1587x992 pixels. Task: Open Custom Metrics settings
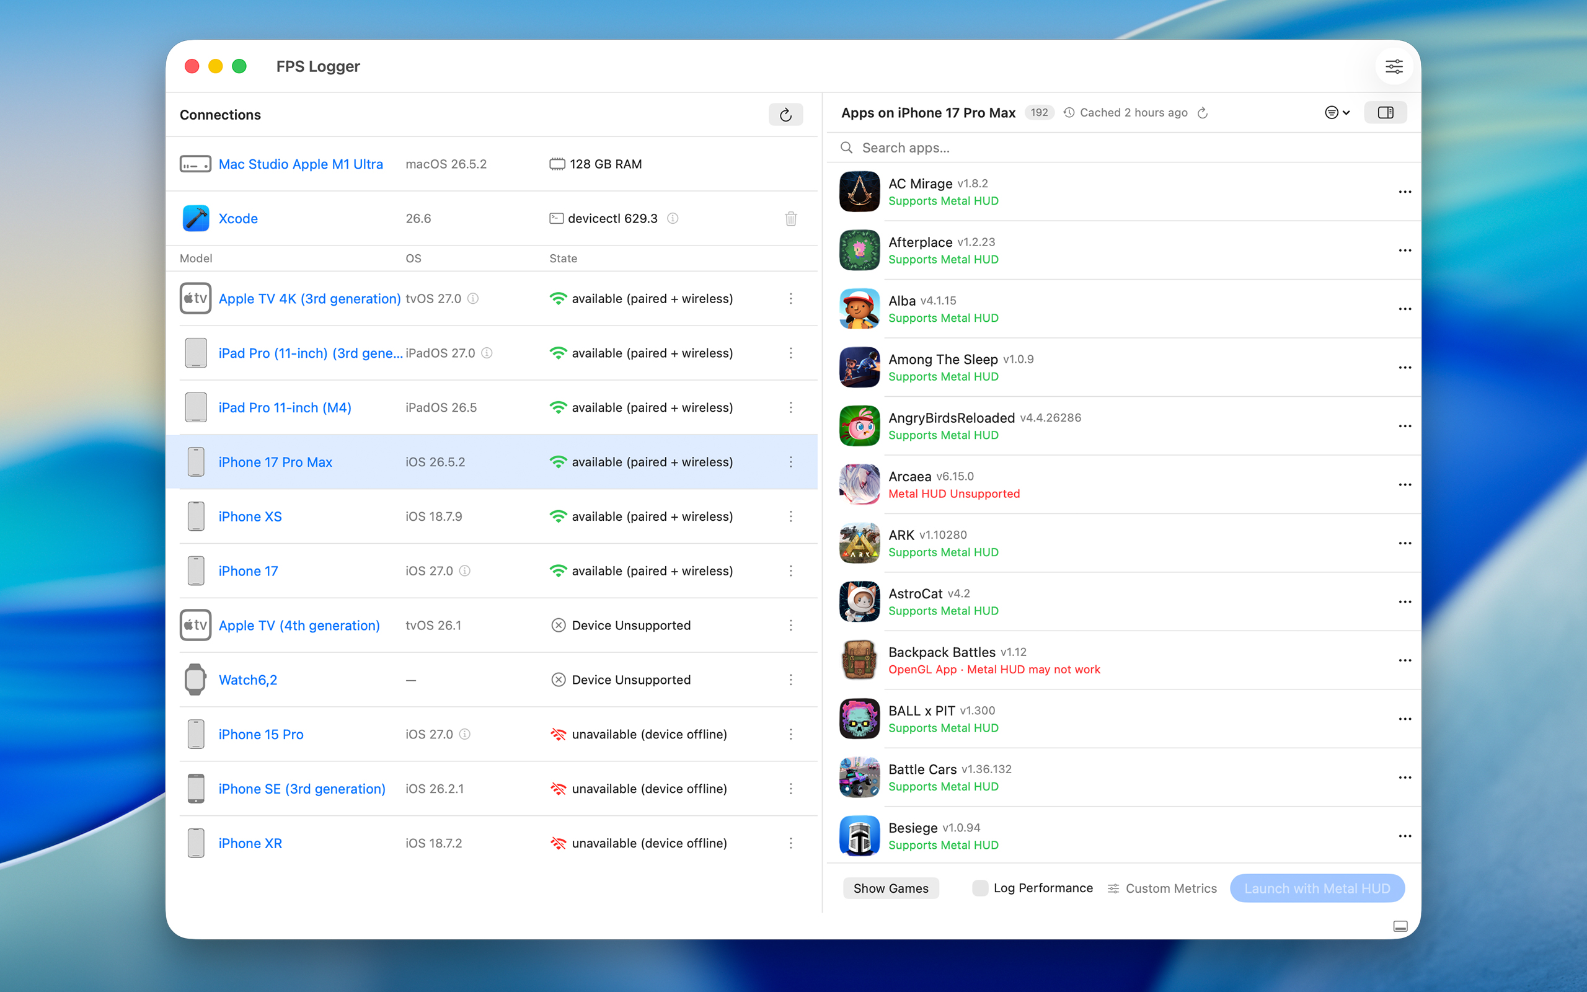coord(1162,888)
